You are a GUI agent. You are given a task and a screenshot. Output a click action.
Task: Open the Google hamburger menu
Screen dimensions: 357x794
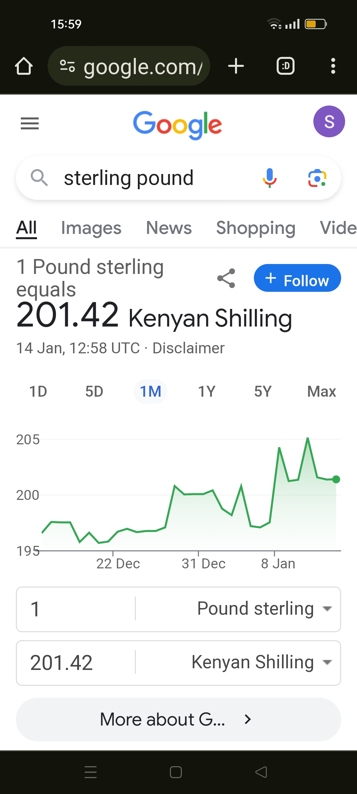[x=30, y=123]
